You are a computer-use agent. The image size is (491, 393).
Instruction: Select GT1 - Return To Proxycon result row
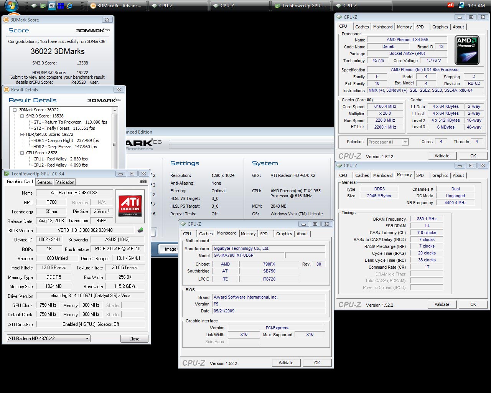click(x=70, y=122)
